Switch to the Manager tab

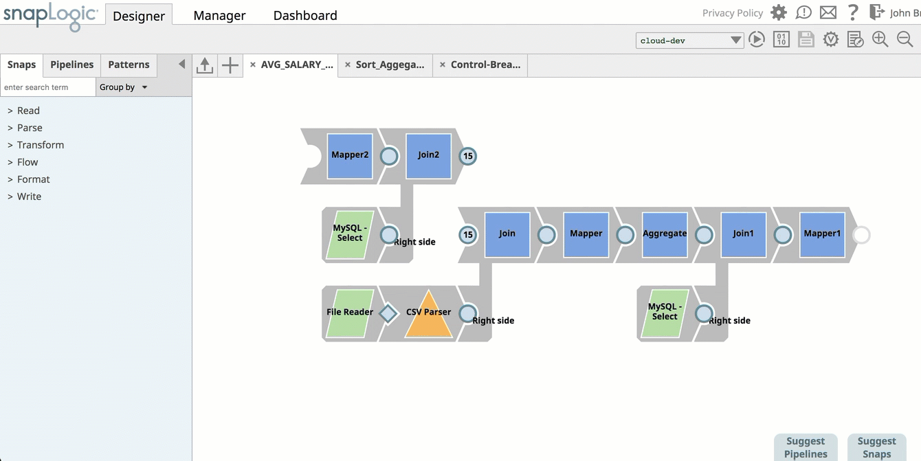(x=219, y=15)
